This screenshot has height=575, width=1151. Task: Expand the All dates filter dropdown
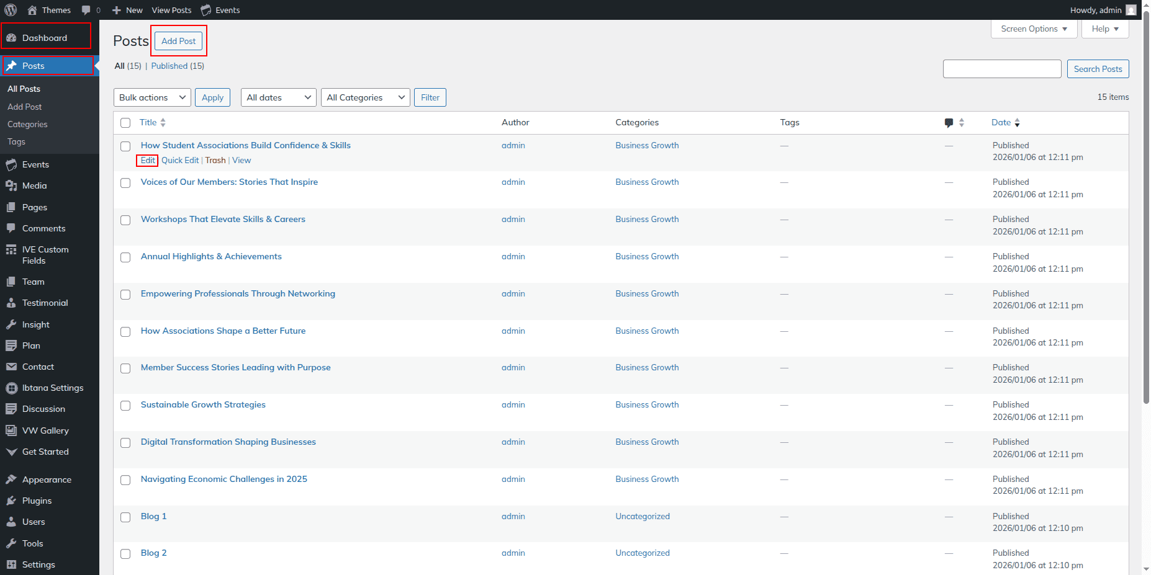pos(278,97)
